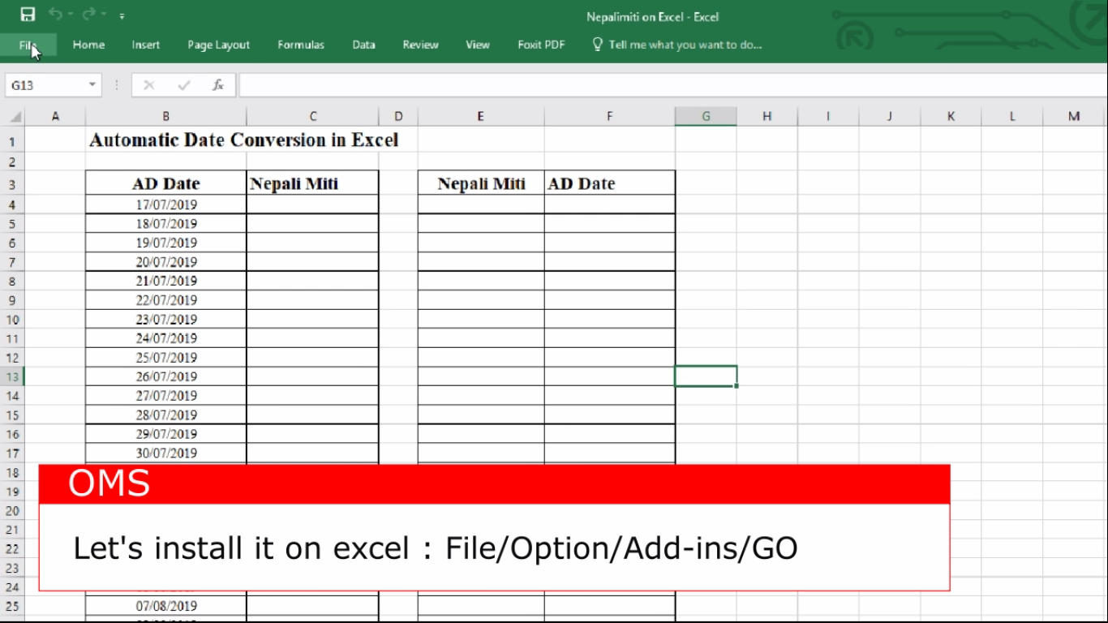This screenshot has width=1108, height=623.
Task: Click the Cancel (X) formula bar icon
Action: click(x=149, y=85)
